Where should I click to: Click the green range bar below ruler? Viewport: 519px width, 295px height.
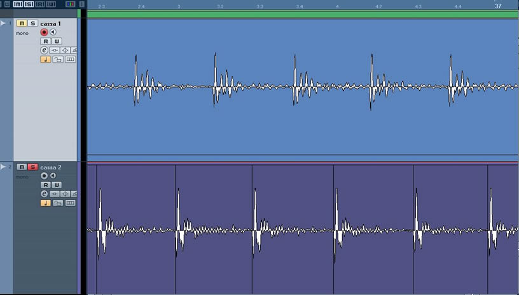(x=302, y=14)
